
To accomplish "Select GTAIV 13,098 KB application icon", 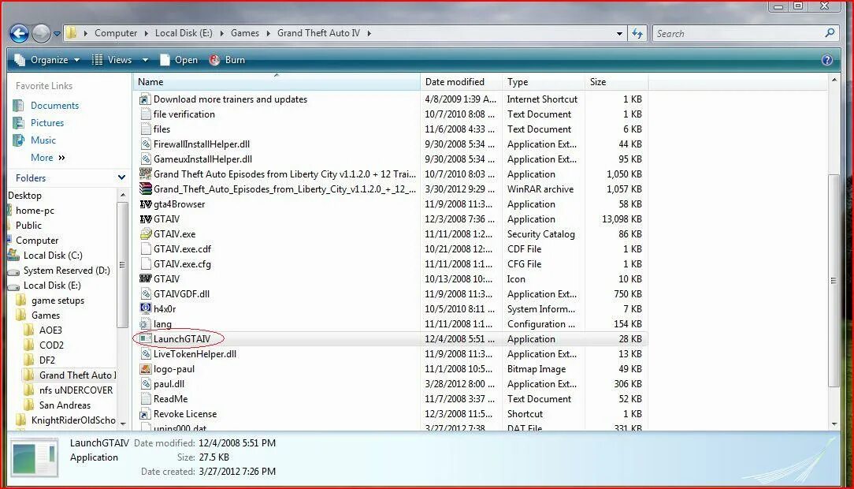I will [x=145, y=219].
